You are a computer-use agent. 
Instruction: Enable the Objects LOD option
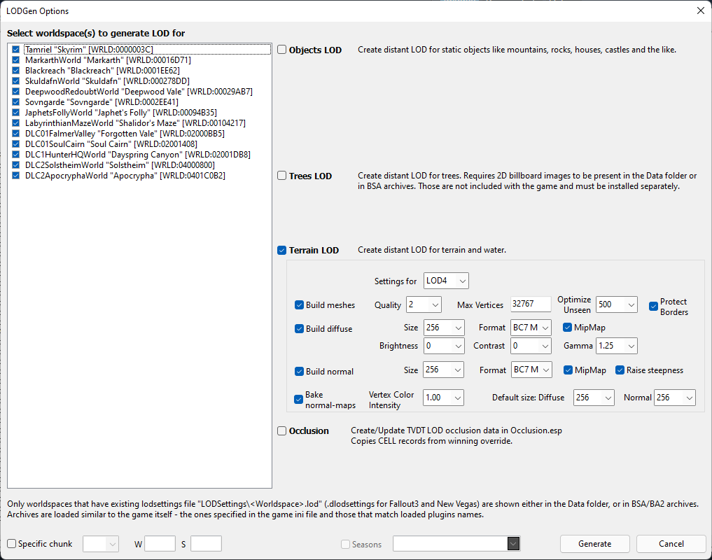(282, 50)
